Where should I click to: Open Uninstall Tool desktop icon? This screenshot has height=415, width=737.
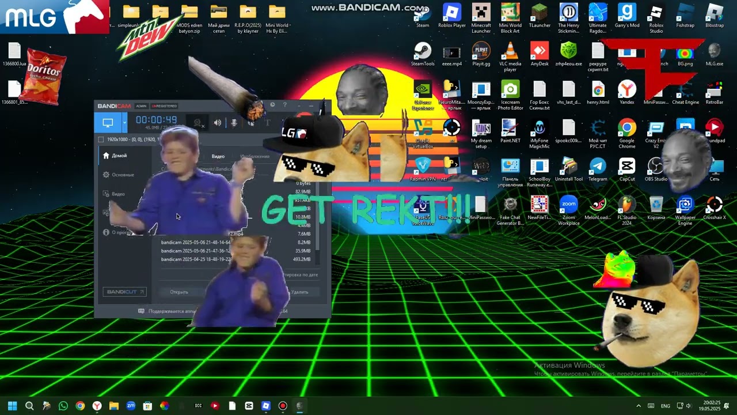pyautogui.click(x=569, y=170)
